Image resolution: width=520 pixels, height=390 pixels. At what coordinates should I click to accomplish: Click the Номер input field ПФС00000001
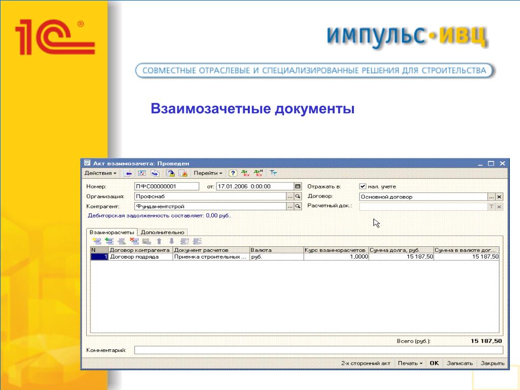[x=167, y=186]
